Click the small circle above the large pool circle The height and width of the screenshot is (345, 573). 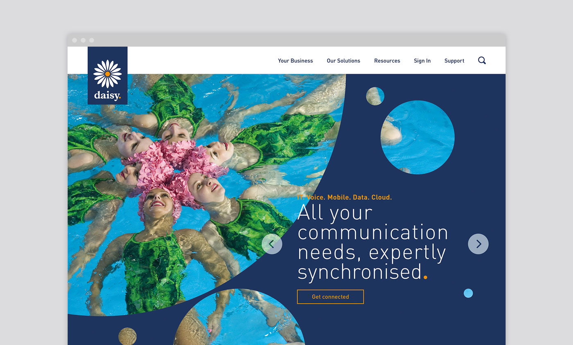click(375, 96)
